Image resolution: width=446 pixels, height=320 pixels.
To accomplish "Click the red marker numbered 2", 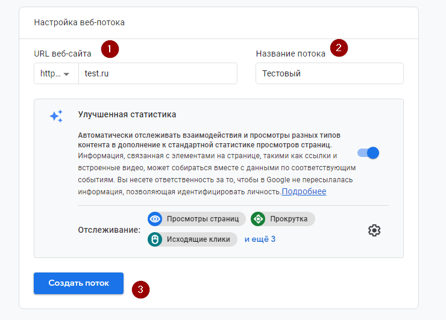I will point(339,48).
